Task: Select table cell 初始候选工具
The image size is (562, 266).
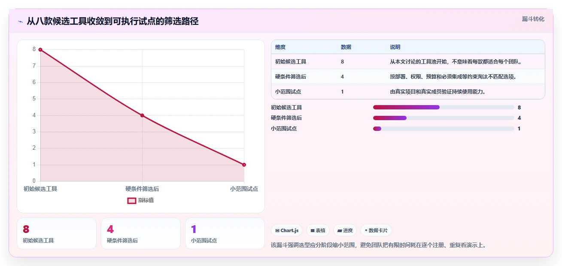Action: coord(291,62)
